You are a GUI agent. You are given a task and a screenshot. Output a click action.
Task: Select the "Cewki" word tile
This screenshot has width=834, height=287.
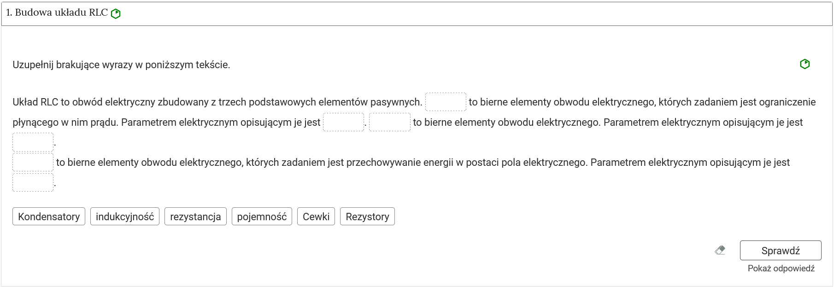tap(316, 216)
